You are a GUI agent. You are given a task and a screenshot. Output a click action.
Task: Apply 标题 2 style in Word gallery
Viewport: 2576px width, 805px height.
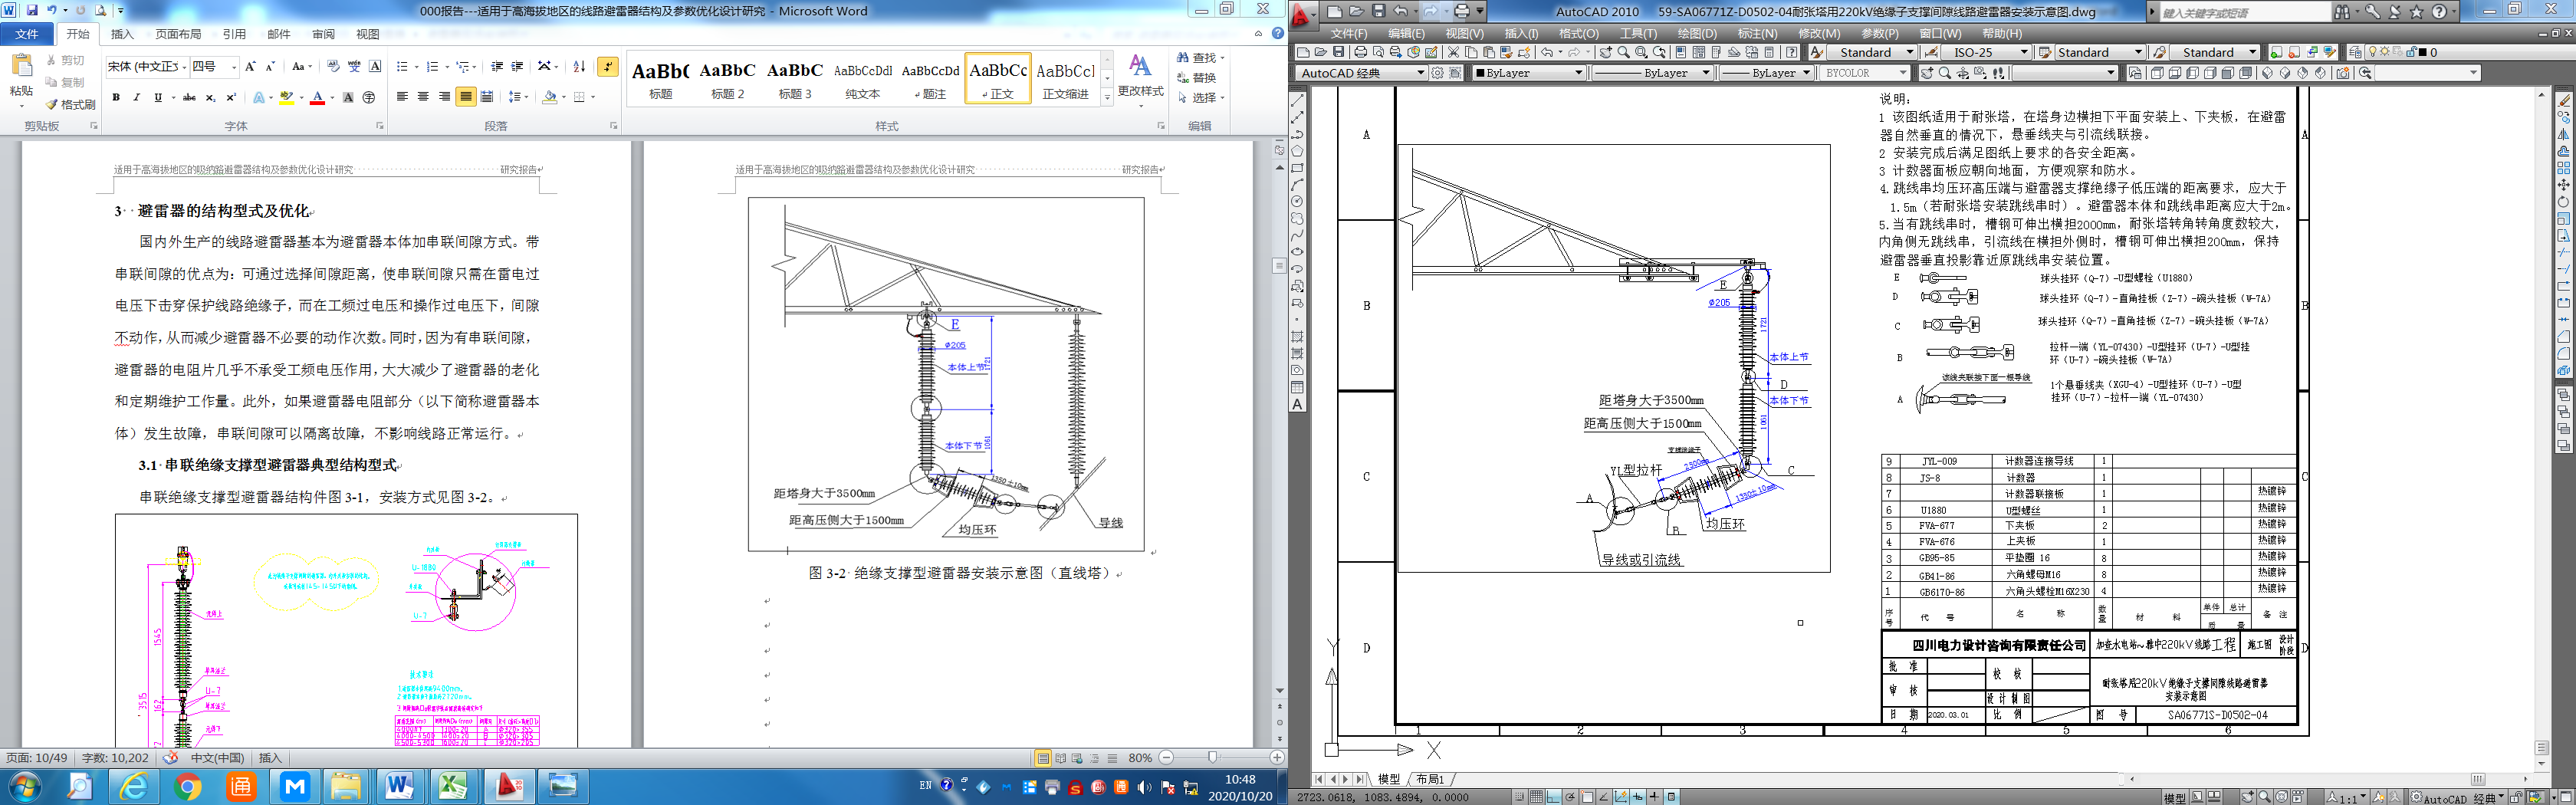(728, 78)
